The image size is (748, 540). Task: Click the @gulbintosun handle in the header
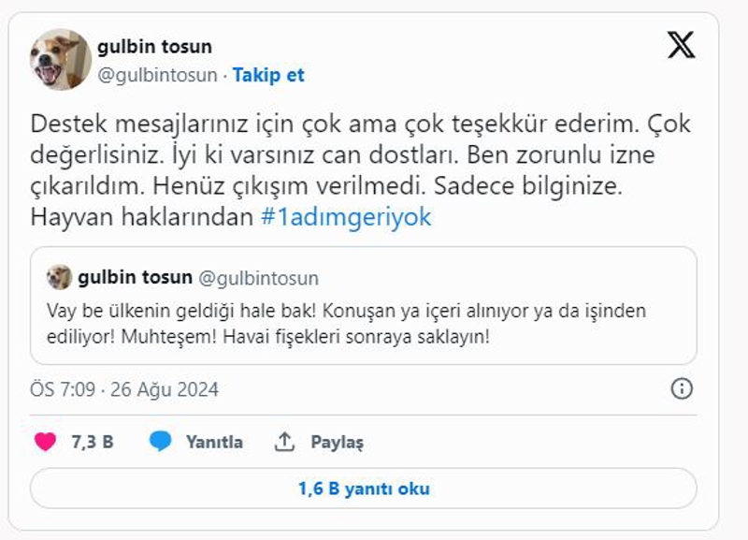(x=157, y=75)
